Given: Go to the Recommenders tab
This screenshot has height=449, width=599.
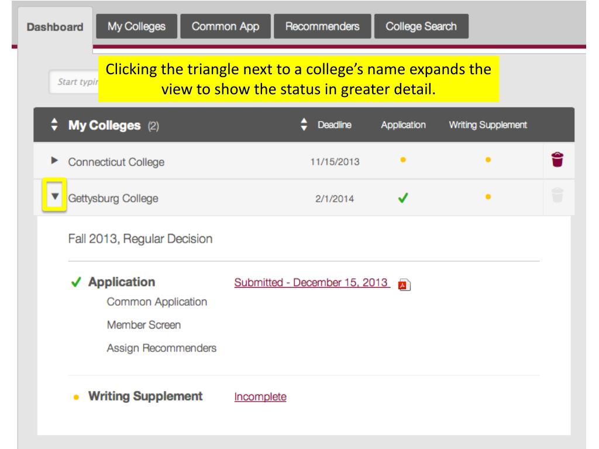Looking at the screenshot, I should (322, 26).
